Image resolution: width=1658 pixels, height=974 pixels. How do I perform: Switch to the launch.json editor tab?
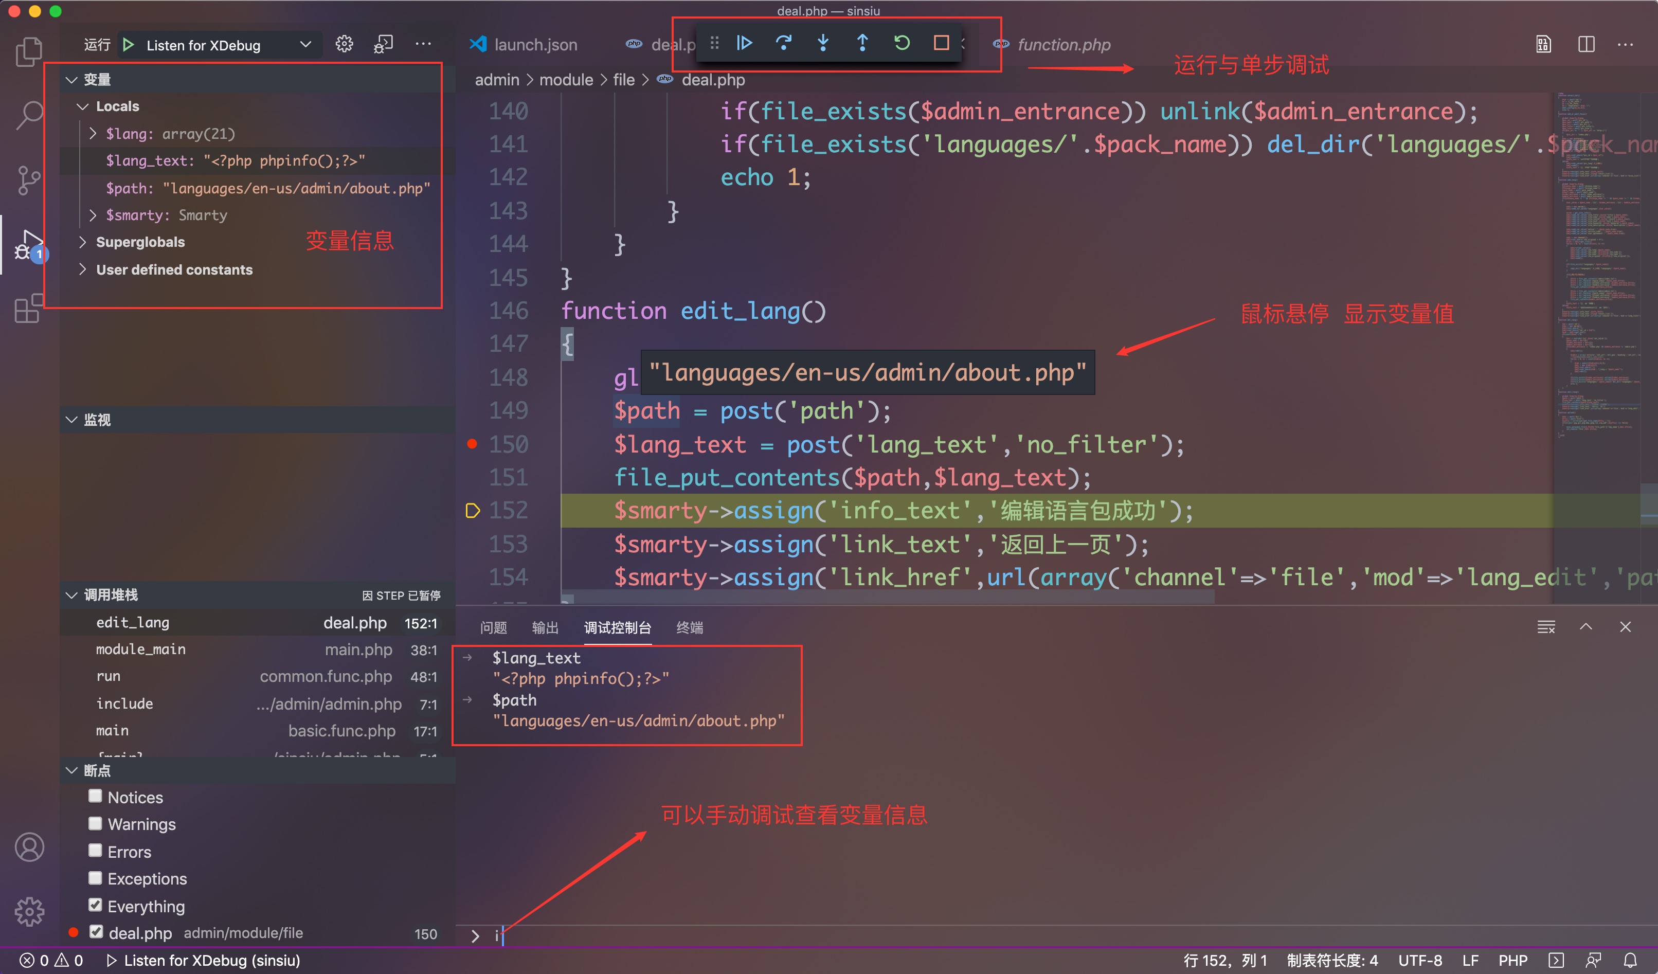click(523, 45)
